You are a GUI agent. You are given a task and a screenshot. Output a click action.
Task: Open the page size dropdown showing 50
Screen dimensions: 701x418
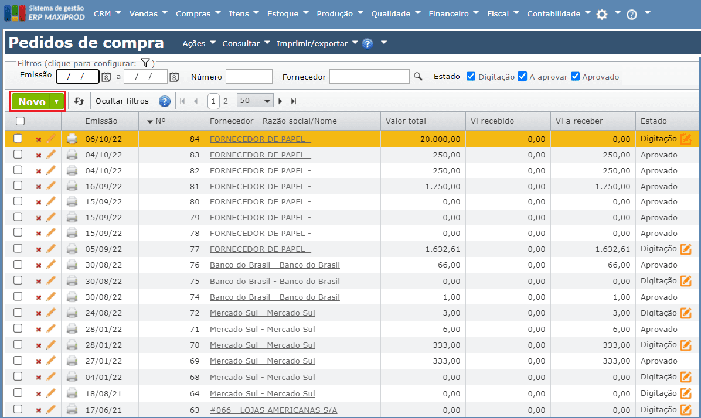point(254,100)
